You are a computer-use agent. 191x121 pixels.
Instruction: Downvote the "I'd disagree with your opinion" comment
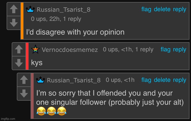[x=14, y=23]
